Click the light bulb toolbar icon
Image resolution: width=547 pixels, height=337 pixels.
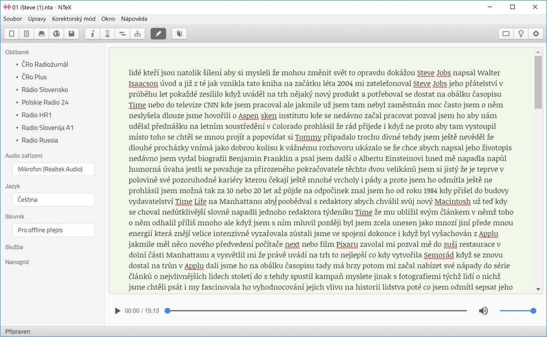[521, 34]
